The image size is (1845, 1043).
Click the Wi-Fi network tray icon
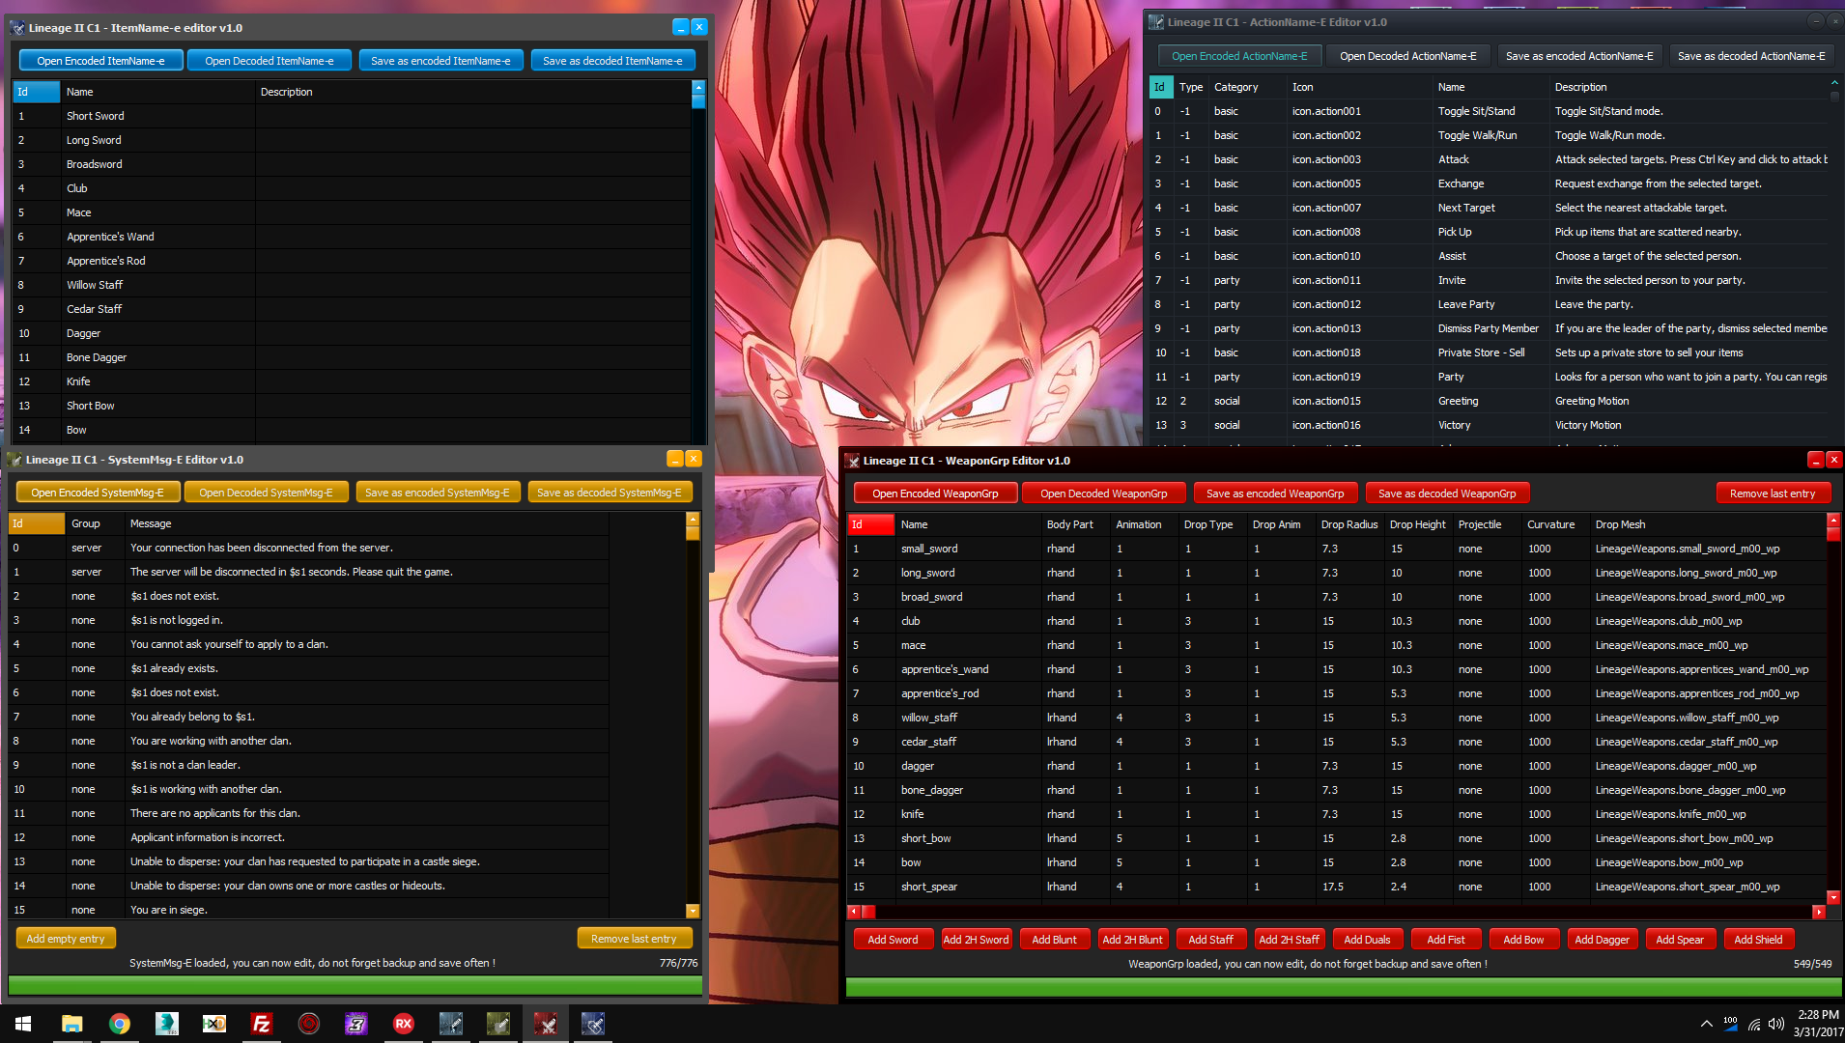click(1754, 1024)
